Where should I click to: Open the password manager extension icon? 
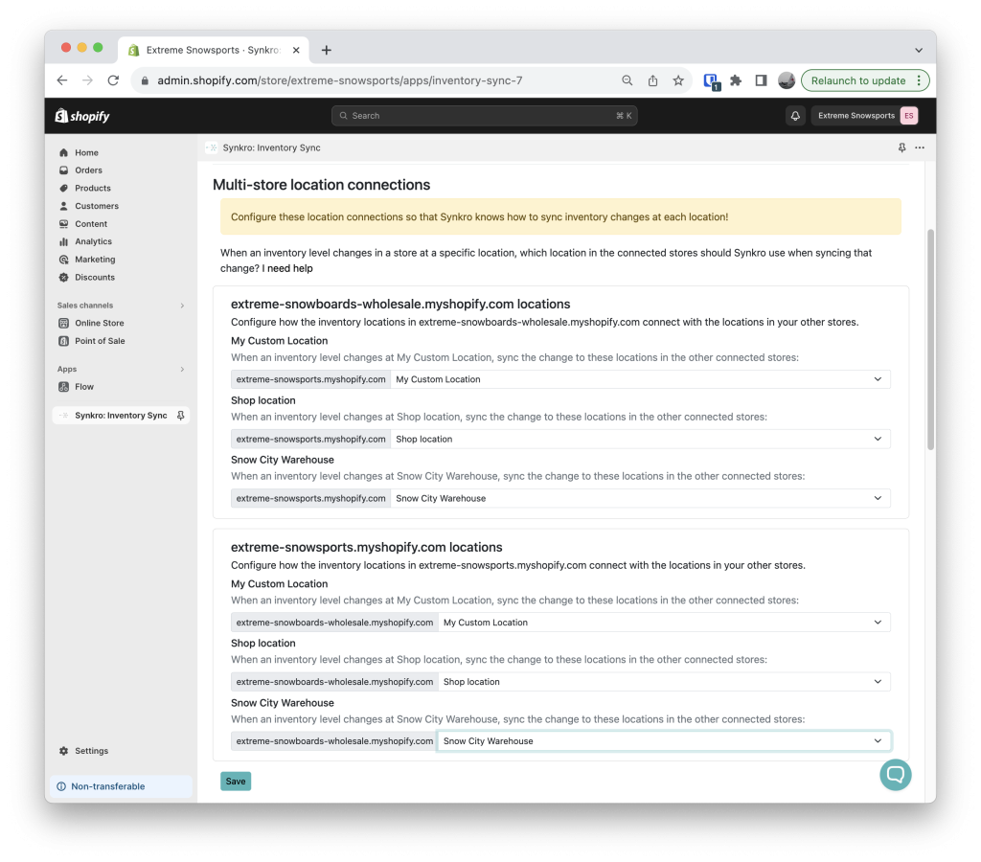pyautogui.click(x=712, y=81)
